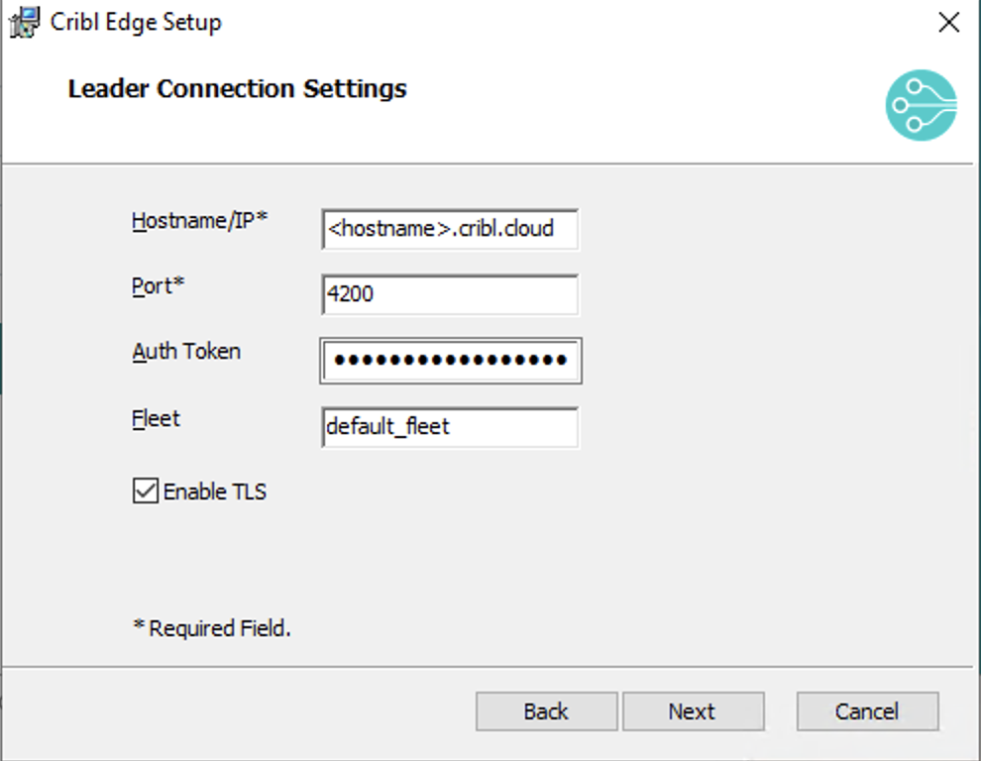Cancel the Cribl Edge setup
This screenshot has width=981, height=761.
click(867, 710)
